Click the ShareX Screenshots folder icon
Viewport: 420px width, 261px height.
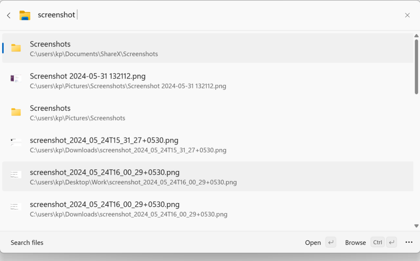point(16,48)
